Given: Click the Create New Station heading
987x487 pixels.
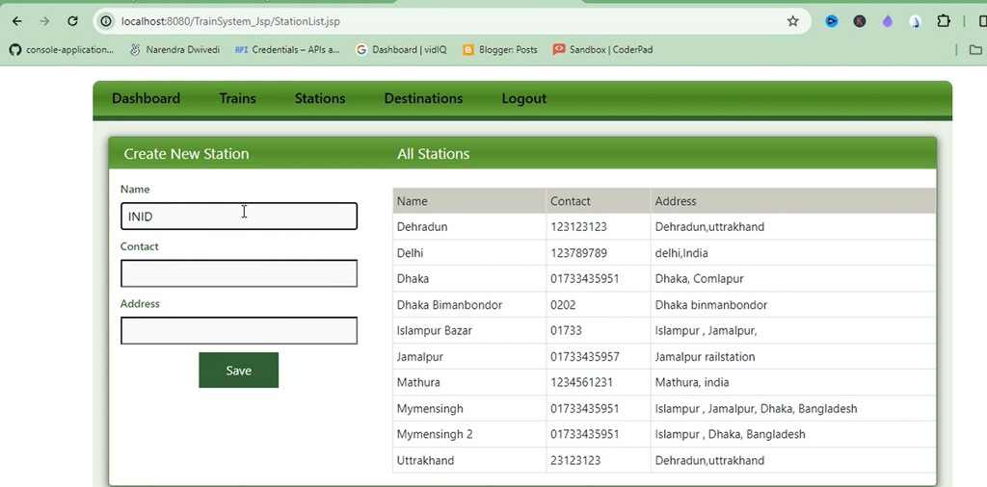Looking at the screenshot, I should (186, 154).
